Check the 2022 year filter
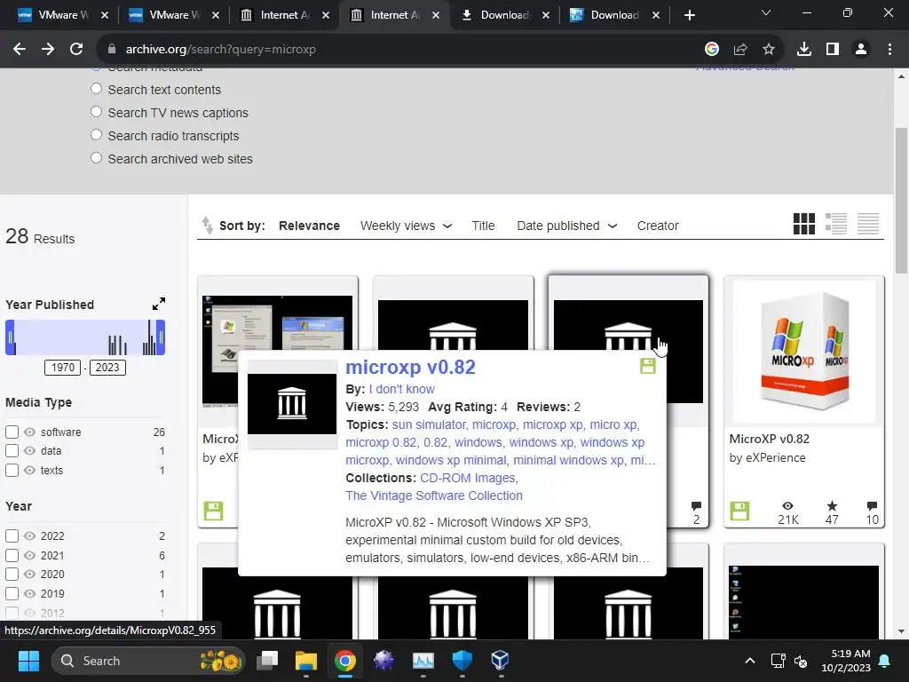The width and height of the screenshot is (909, 682). (12, 535)
